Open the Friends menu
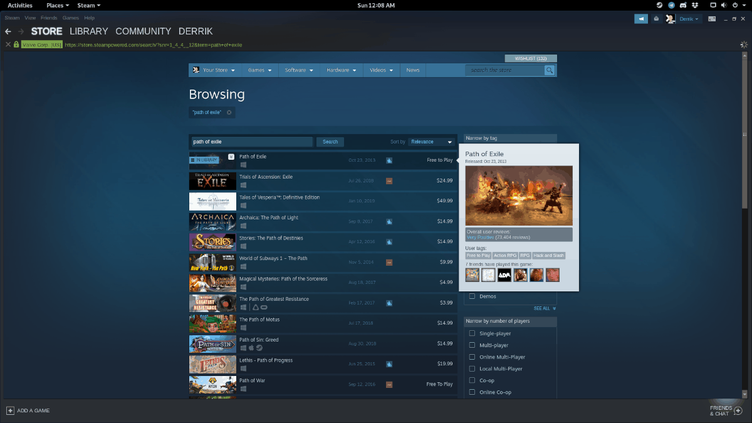The image size is (752, 423). pos(49,18)
